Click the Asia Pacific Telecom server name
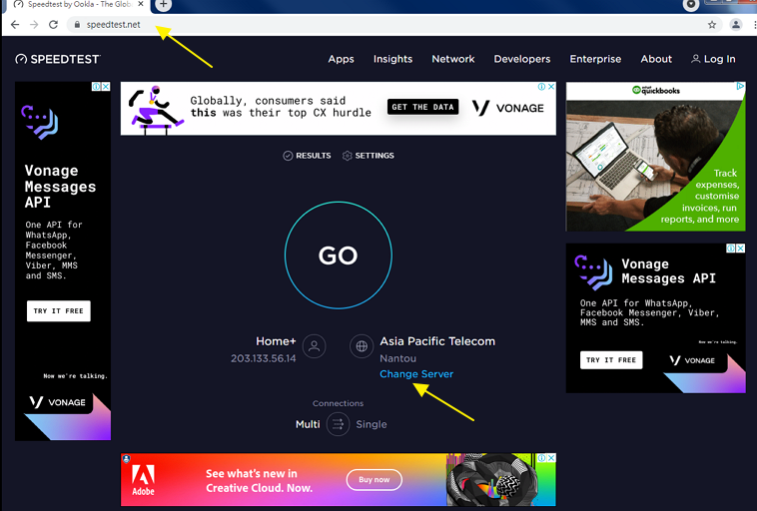 tap(437, 341)
